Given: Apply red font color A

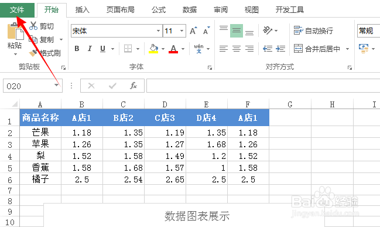Looking at the screenshot, I should point(173,49).
